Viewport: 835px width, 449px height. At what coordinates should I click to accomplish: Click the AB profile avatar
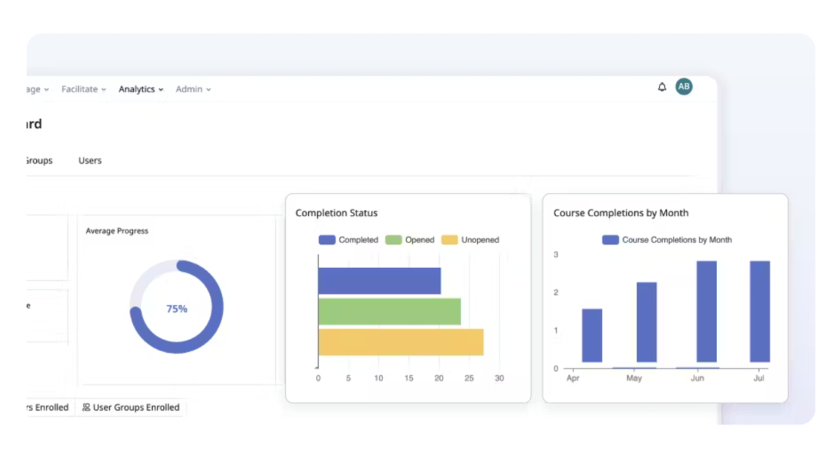click(683, 86)
